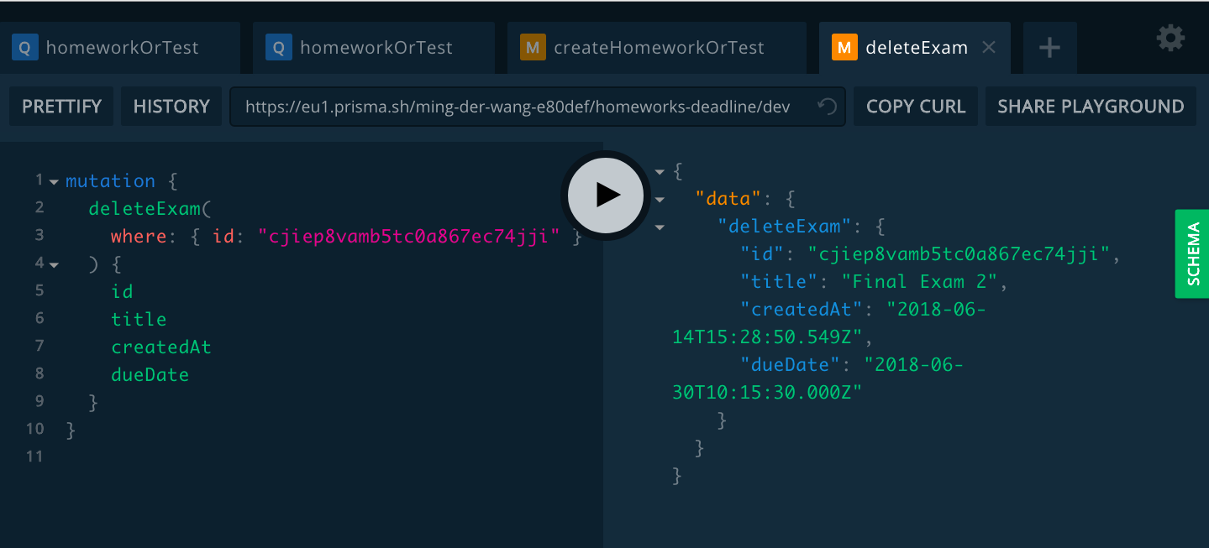Click the PRETTIFY button
Viewport: 1209px width, 548px height.
click(61, 107)
